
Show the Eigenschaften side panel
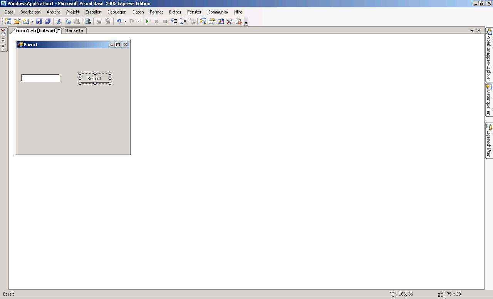[489, 141]
